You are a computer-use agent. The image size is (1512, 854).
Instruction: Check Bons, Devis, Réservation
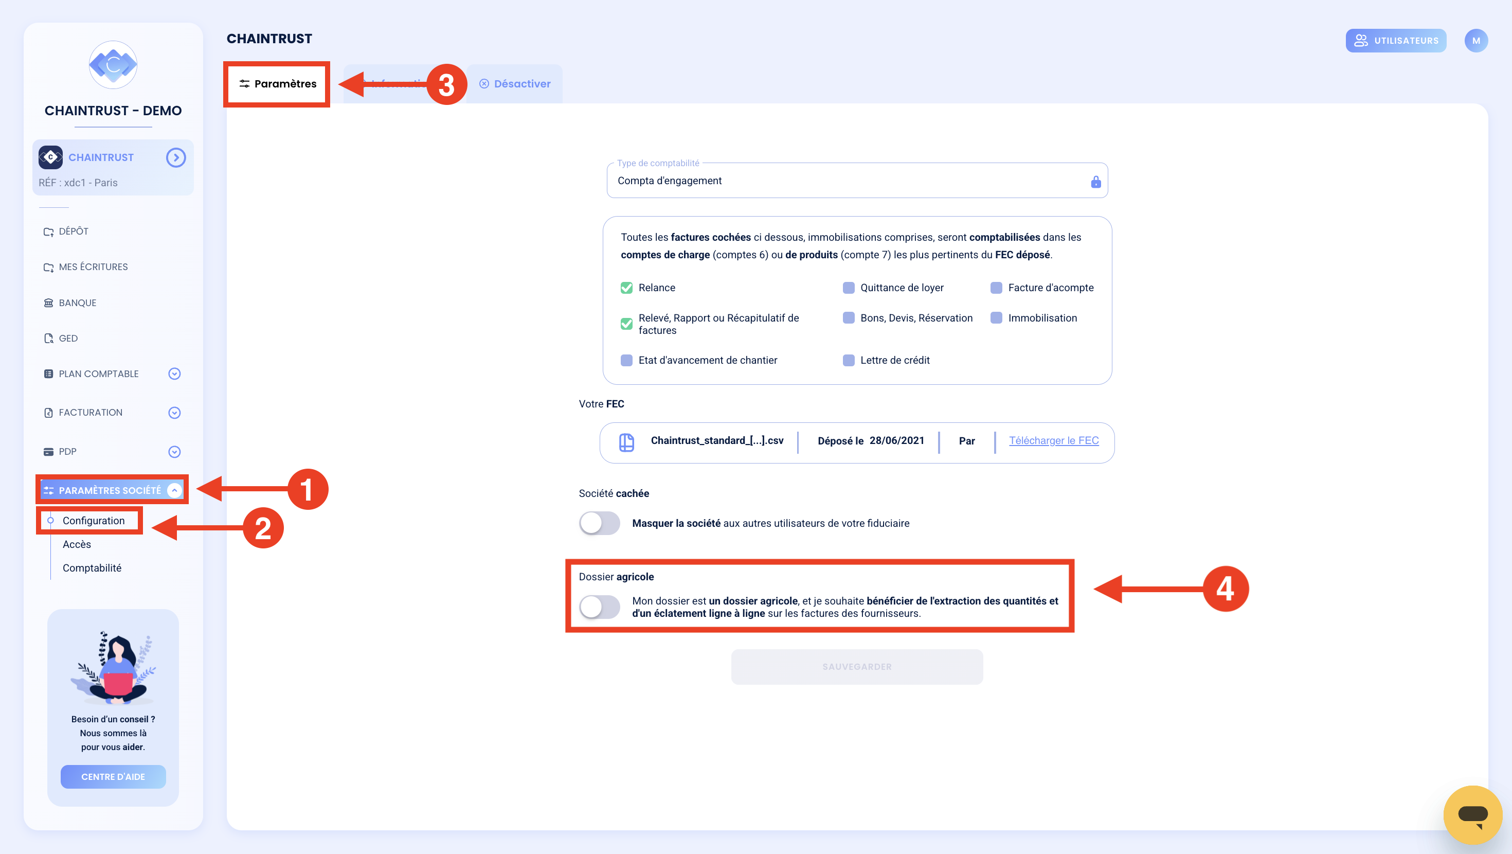pos(848,318)
